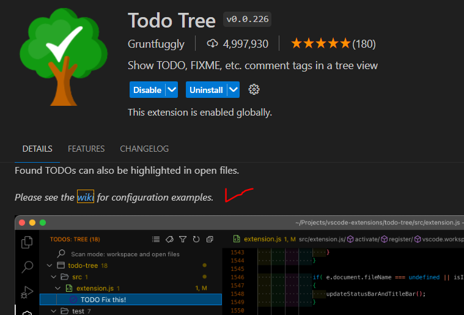Click 'Scan mode: workspace and open files' row
464x315 pixels.
click(x=125, y=254)
